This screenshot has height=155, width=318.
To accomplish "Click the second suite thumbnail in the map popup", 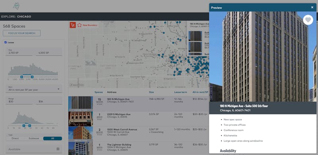I will point(195,47).
